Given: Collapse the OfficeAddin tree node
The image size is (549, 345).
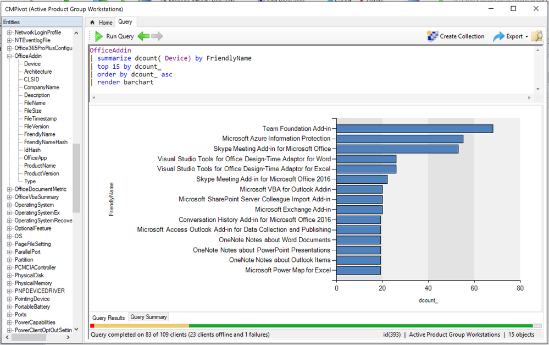Looking at the screenshot, I should [9, 56].
